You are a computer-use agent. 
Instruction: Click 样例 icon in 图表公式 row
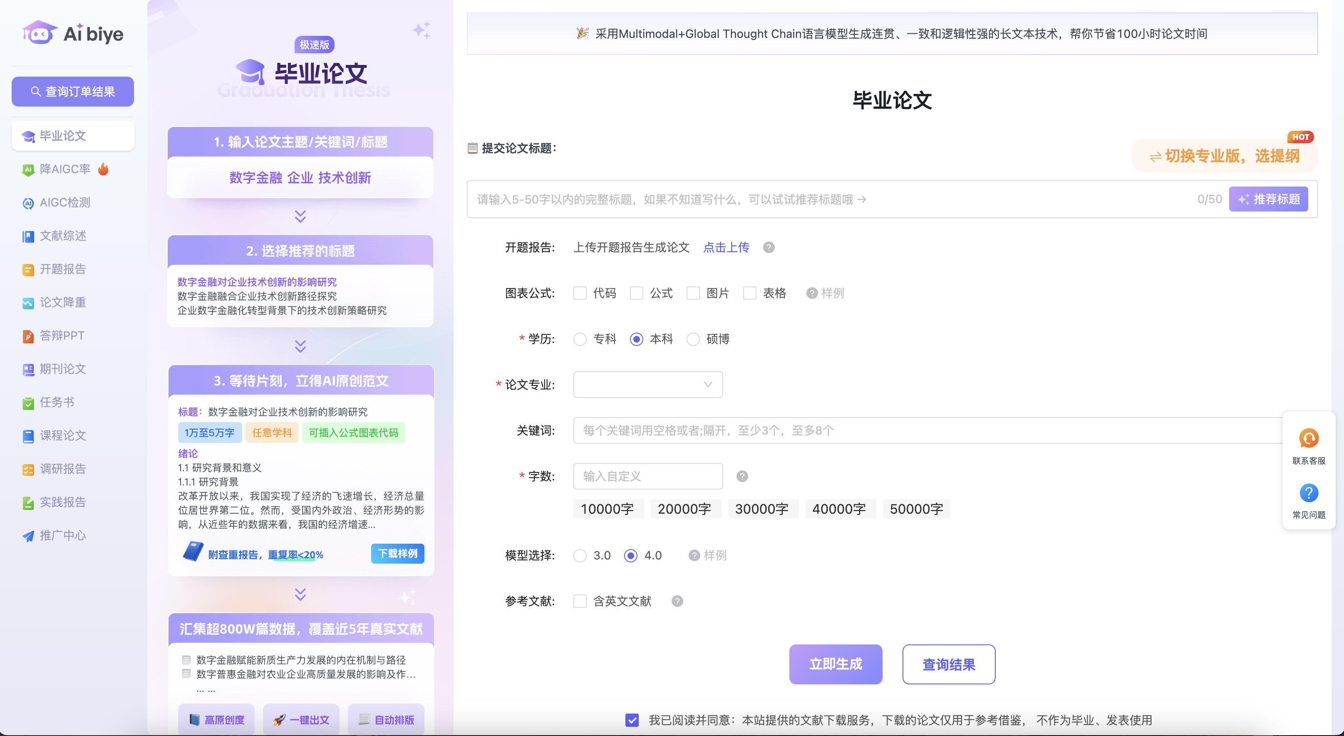tap(811, 293)
